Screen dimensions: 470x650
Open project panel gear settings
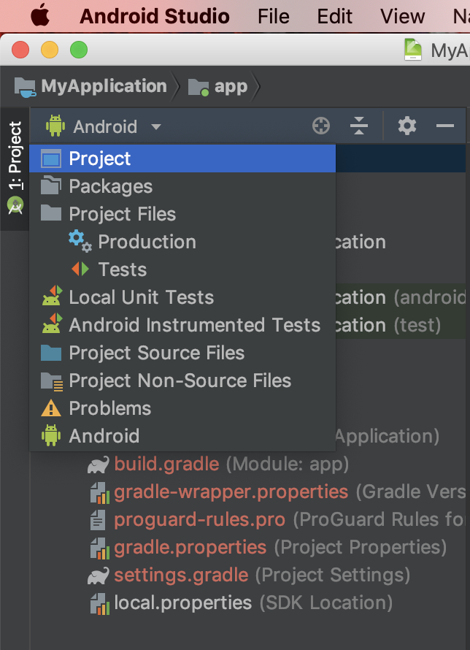pos(407,126)
